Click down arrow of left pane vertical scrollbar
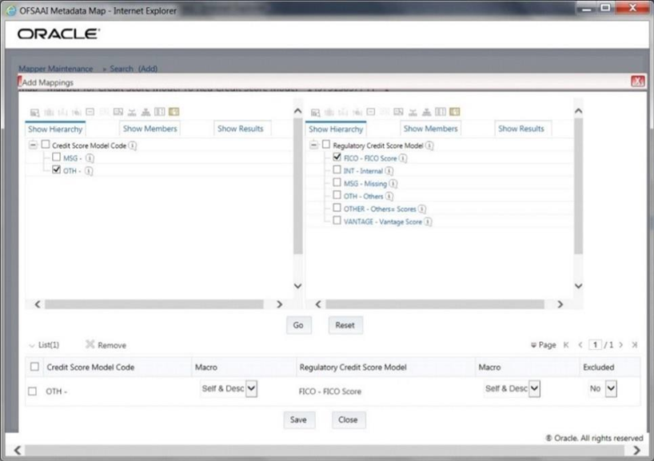 pyautogui.click(x=297, y=286)
